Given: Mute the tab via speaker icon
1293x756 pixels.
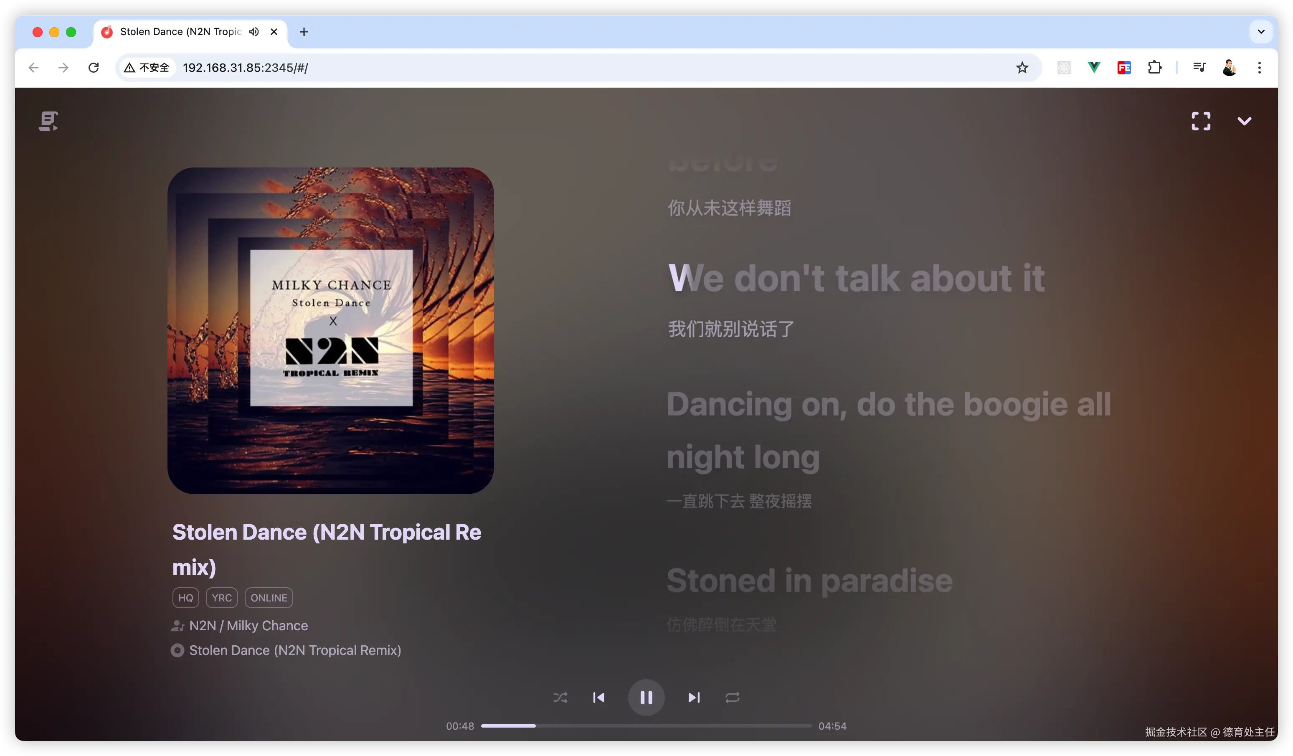Looking at the screenshot, I should [x=254, y=32].
